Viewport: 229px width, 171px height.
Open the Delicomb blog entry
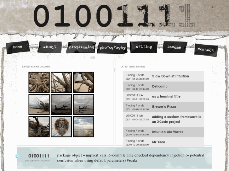coord(160,86)
